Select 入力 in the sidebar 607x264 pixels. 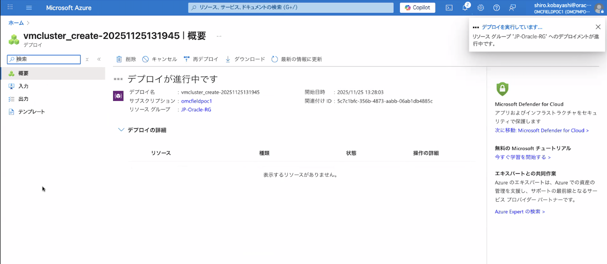pyautogui.click(x=23, y=86)
